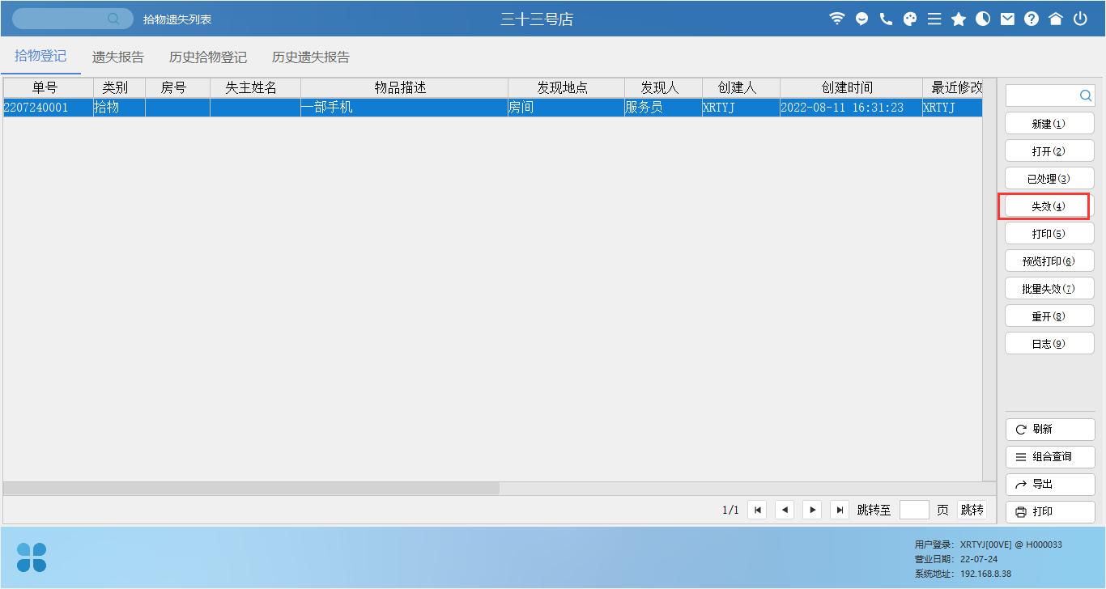The image size is (1106, 589).
Task: Open the color palette theme icon
Action: coord(910,19)
